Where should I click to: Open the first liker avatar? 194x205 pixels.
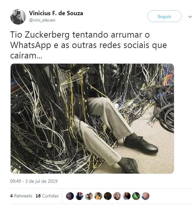pyautogui.click(x=70, y=196)
